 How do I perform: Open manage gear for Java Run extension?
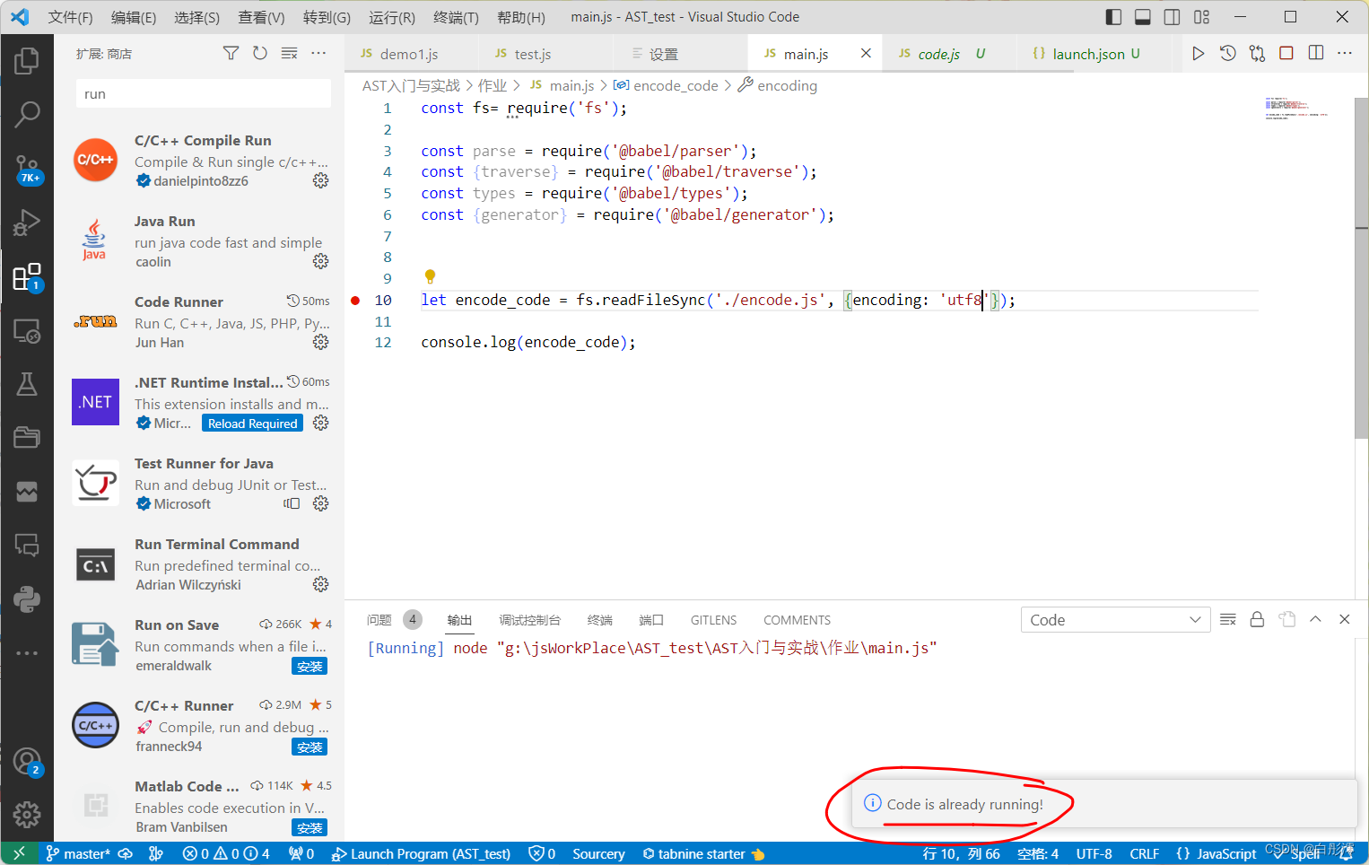(320, 262)
